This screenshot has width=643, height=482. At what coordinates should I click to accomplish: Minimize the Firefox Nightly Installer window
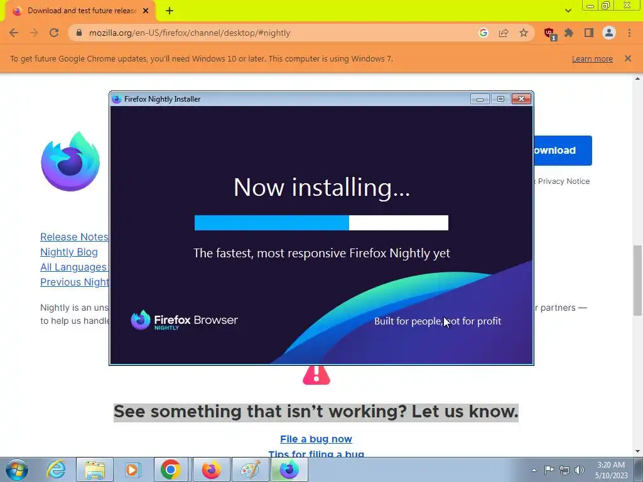(480, 99)
